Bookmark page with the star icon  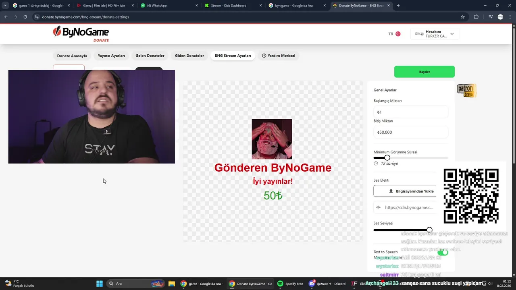click(x=463, y=17)
